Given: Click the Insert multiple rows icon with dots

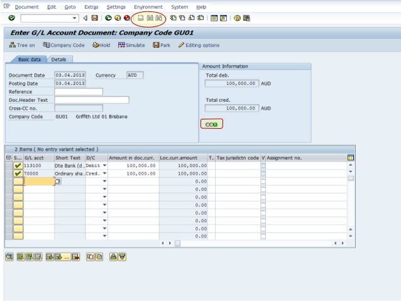Looking at the screenshot, I should pyautogui.click(x=62, y=256).
